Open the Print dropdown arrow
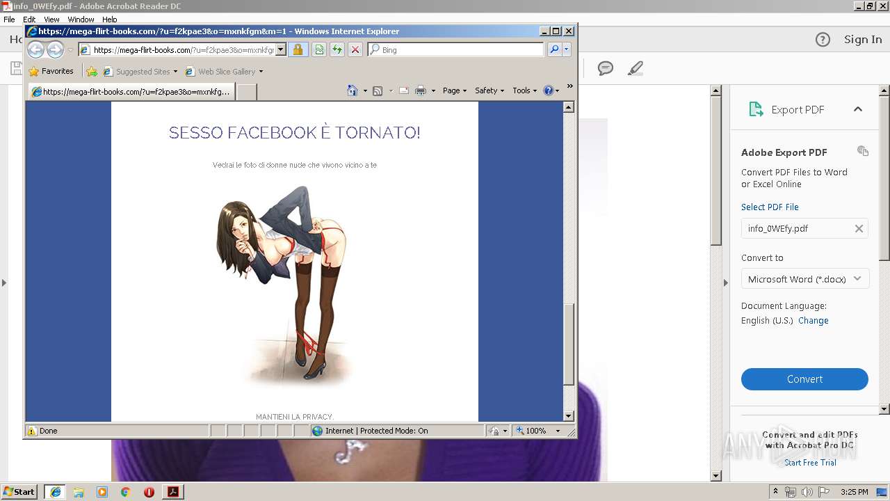 (433, 90)
